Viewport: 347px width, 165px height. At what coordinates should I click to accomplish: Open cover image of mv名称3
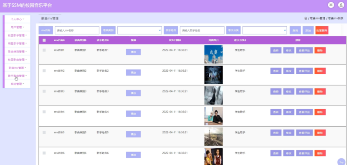213,95
